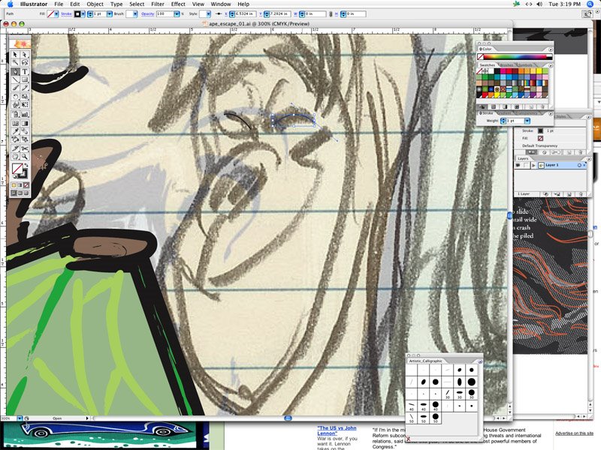This screenshot has height=450, width=601.
Task: Select the Selection (black arrow) tool
Action: 15,55
